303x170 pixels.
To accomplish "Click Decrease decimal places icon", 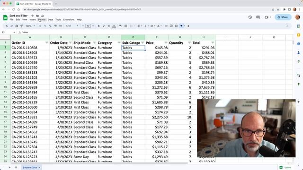I will coord(50,26).
